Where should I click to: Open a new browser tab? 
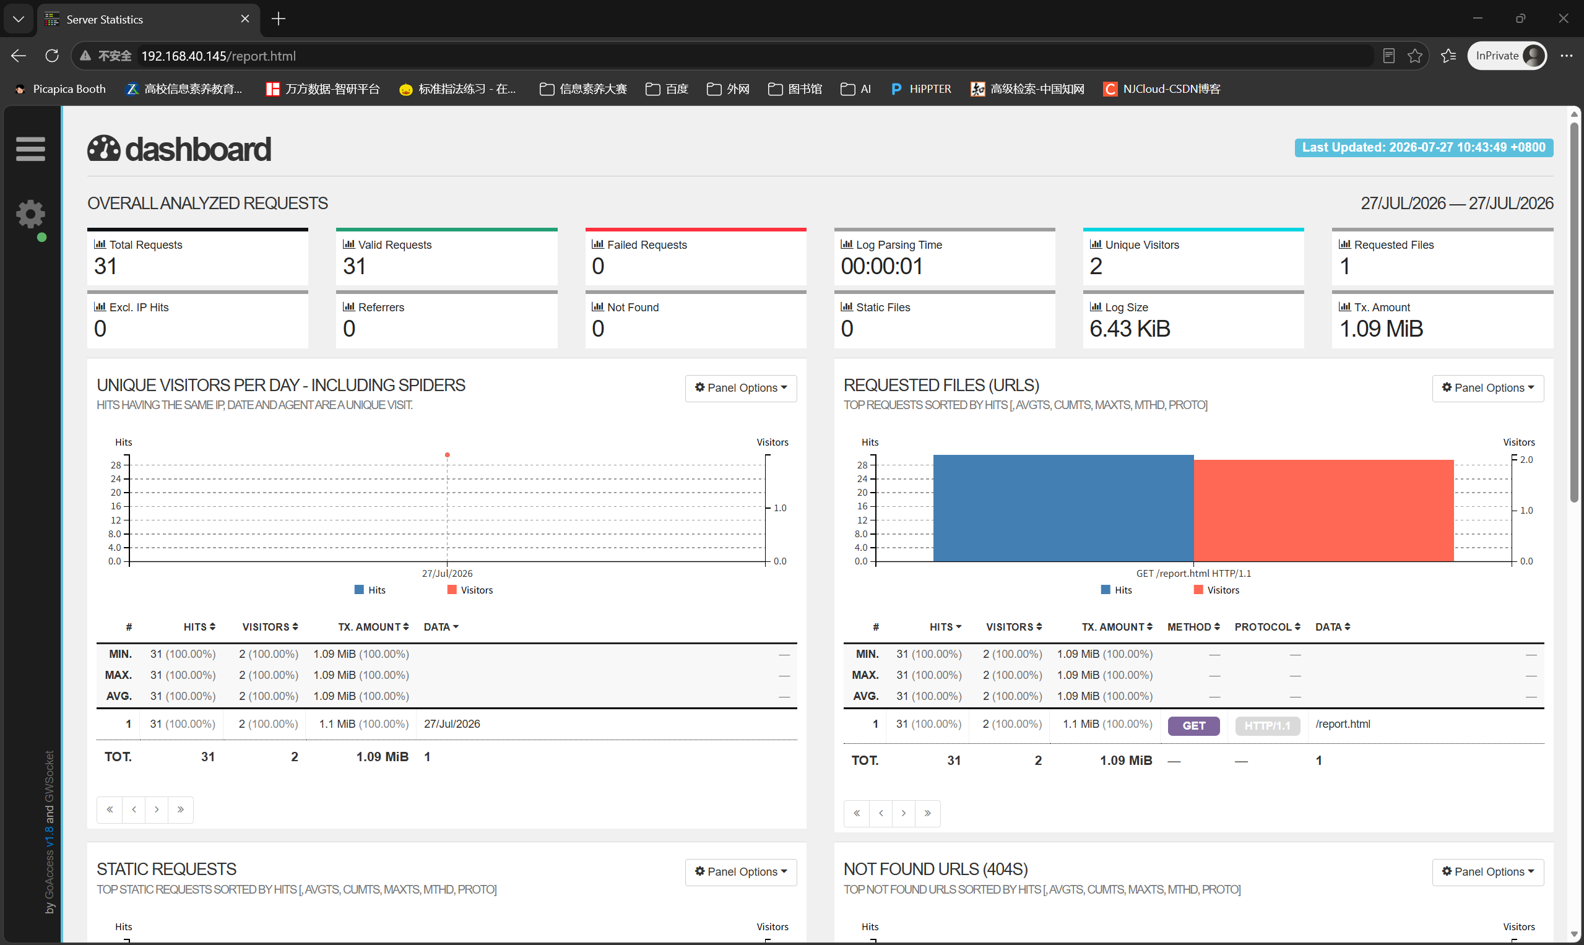(279, 19)
